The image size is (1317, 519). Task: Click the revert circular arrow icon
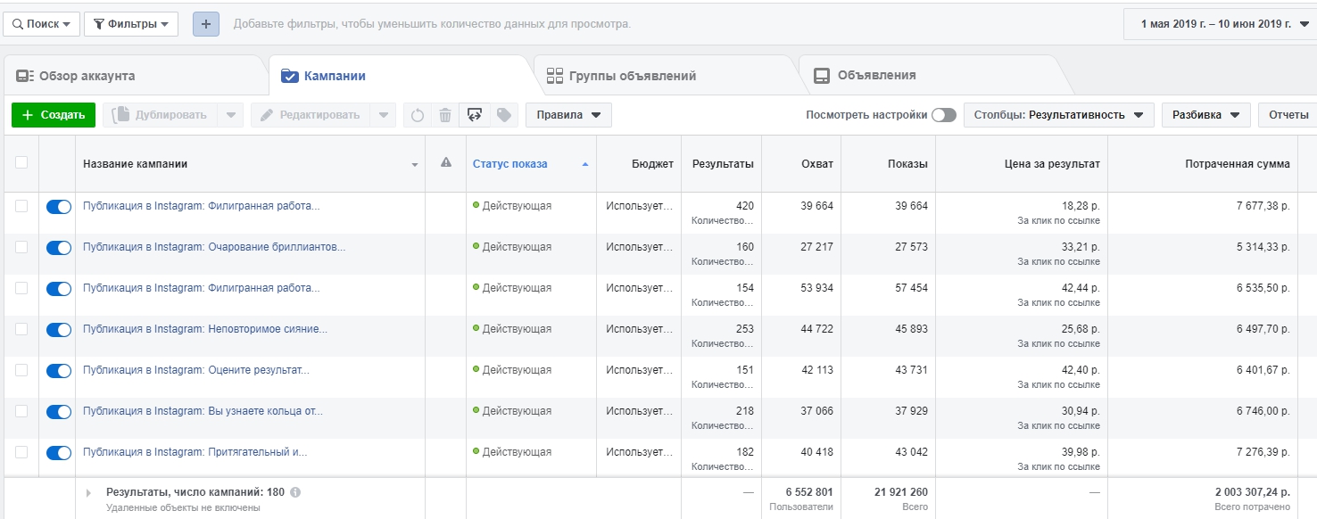click(x=417, y=115)
